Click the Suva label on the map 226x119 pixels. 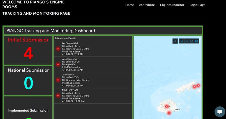[x=177, y=110]
